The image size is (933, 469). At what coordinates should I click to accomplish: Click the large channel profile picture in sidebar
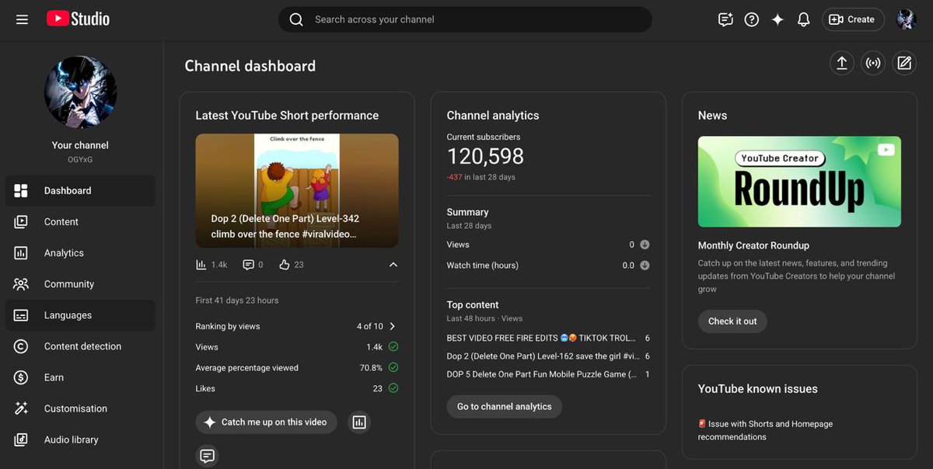click(80, 92)
